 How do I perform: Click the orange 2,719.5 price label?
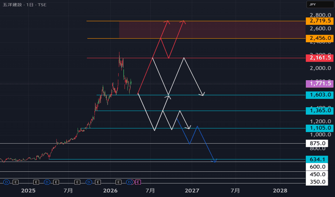pos(320,21)
